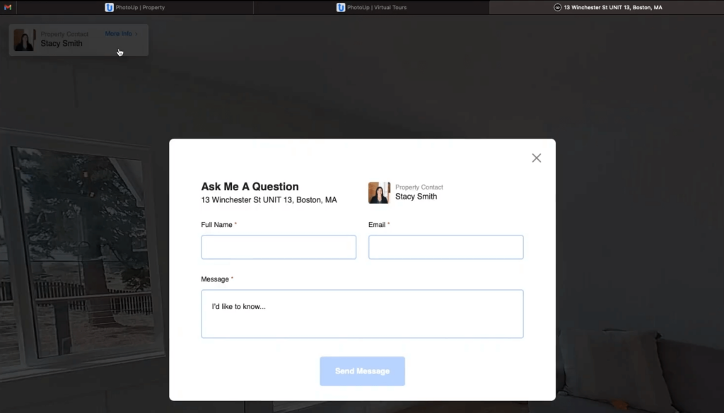Click the Ask Me A Question heading
The width and height of the screenshot is (724, 413).
[250, 187]
